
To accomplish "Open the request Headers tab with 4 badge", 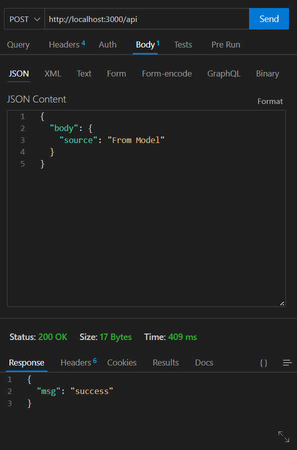I will point(67,44).
